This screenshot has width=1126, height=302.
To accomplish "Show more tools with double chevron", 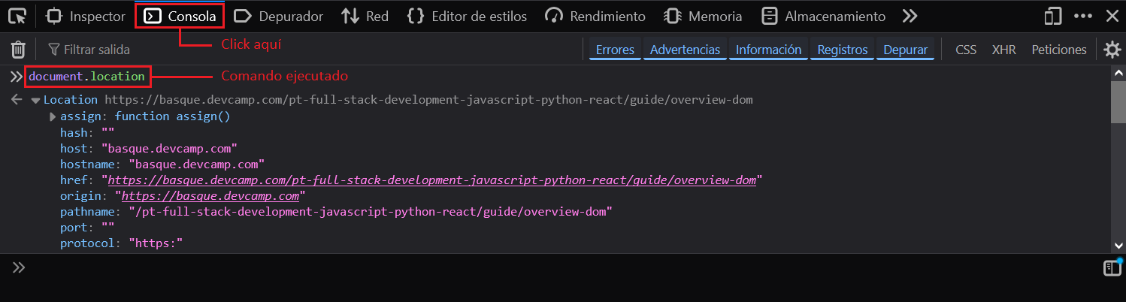I will [910, 16].
